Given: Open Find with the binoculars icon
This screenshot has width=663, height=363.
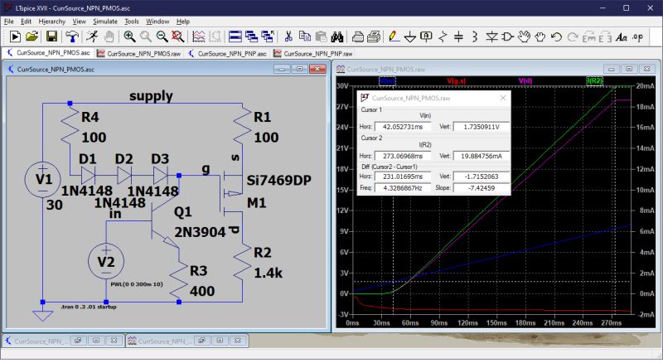Looking at the screenshot, I should (337, 36).
